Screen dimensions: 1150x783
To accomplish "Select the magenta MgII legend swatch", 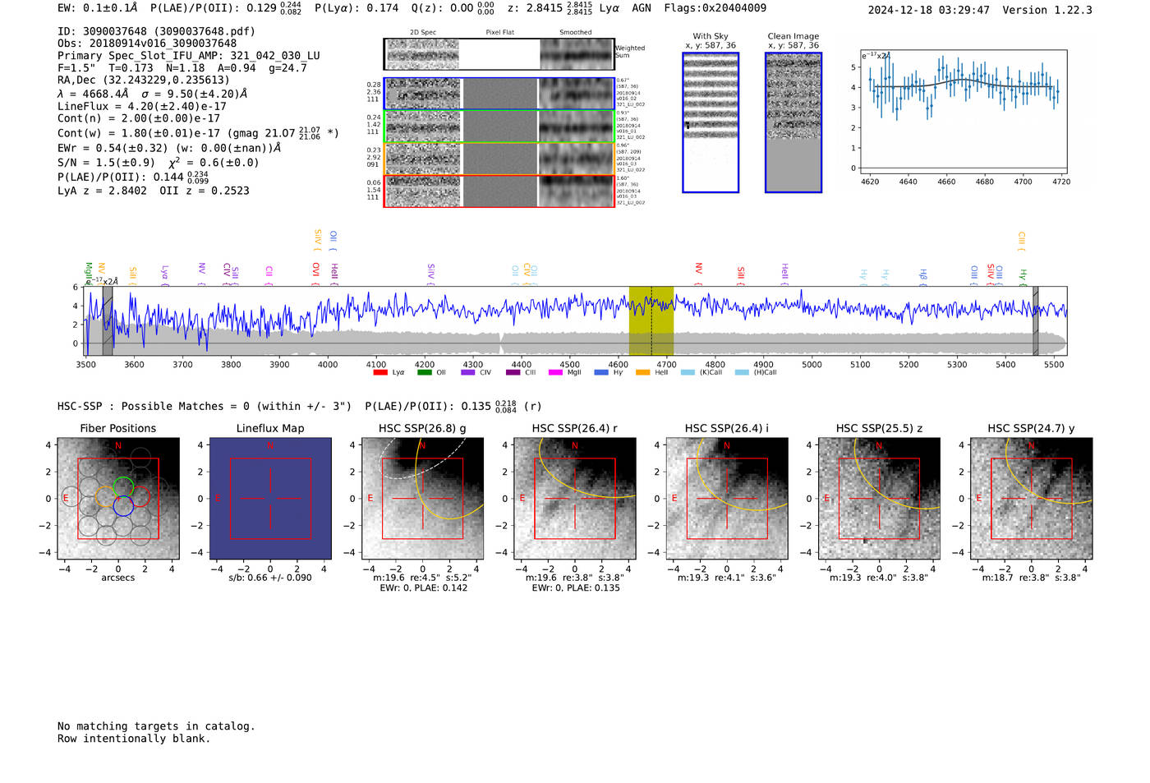I will 556,373.
